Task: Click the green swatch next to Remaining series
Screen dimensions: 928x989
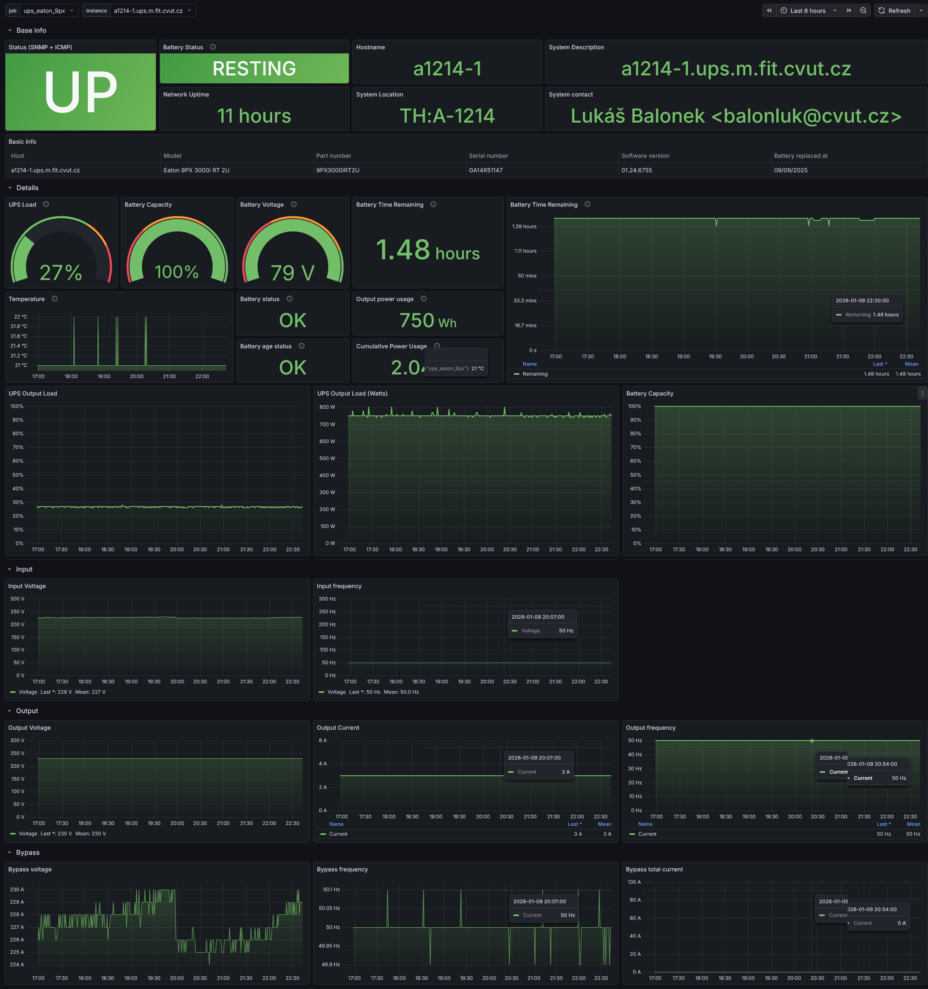Action: 517,374
